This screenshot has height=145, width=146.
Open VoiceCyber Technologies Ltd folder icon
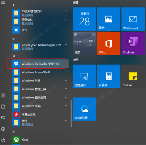point(16,47)
